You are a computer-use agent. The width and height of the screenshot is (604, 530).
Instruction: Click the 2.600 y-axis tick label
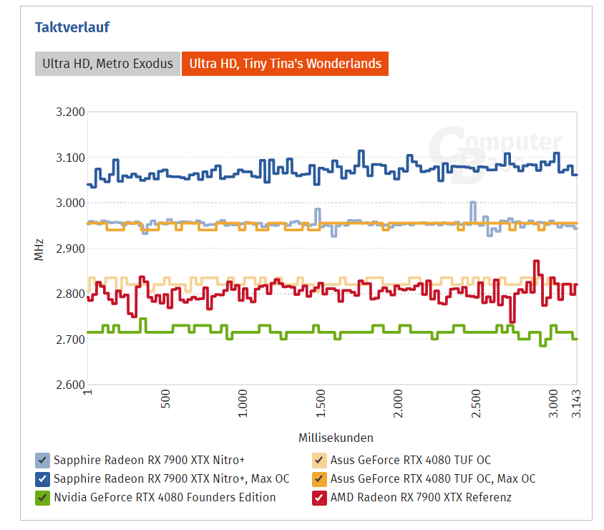(70, 385)
